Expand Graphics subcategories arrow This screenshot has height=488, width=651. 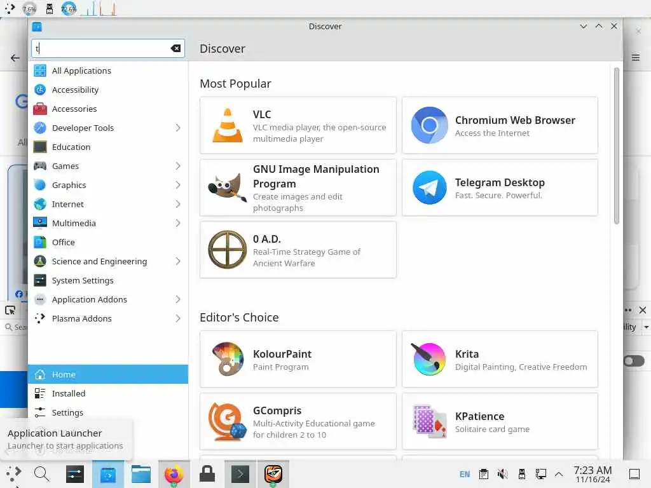178,185
